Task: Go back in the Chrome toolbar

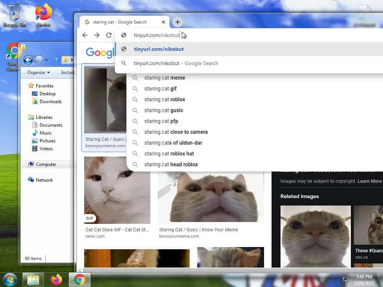Action: point(85,35)
